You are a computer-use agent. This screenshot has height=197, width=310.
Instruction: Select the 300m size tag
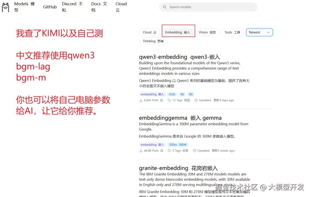pos(178,145)
